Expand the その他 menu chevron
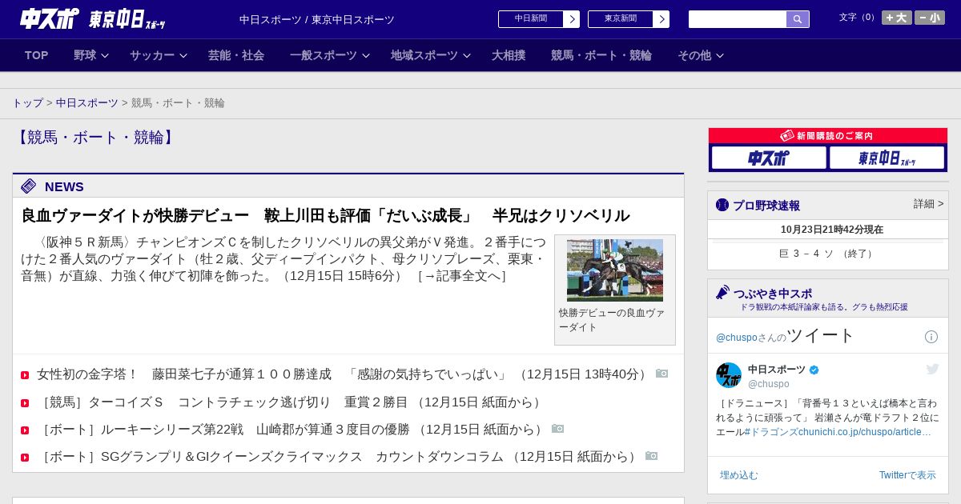The width and height of the screenshot is (961, 504). pyautogui.click(x=720, y=56)
